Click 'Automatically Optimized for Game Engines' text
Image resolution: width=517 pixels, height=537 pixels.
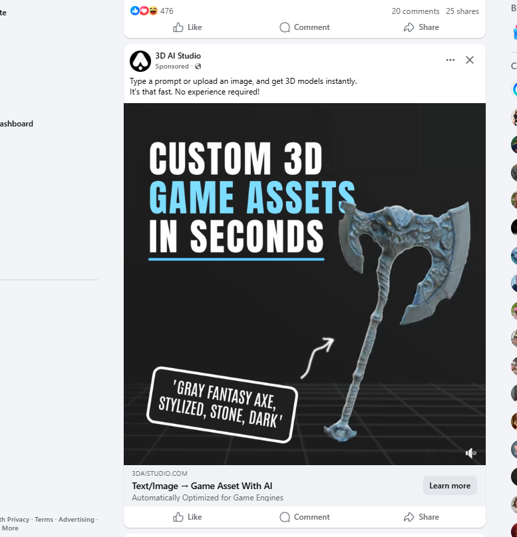(x=208, y=498)
